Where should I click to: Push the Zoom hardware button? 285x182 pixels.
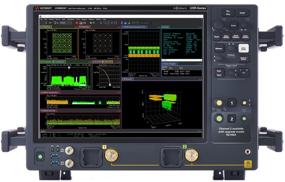coord(234,26)
